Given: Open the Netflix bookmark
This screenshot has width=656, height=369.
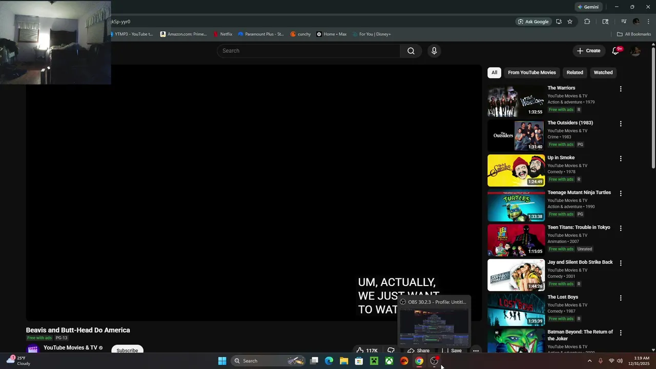Looking at the screenshot, I should click(x=223, y=34).
